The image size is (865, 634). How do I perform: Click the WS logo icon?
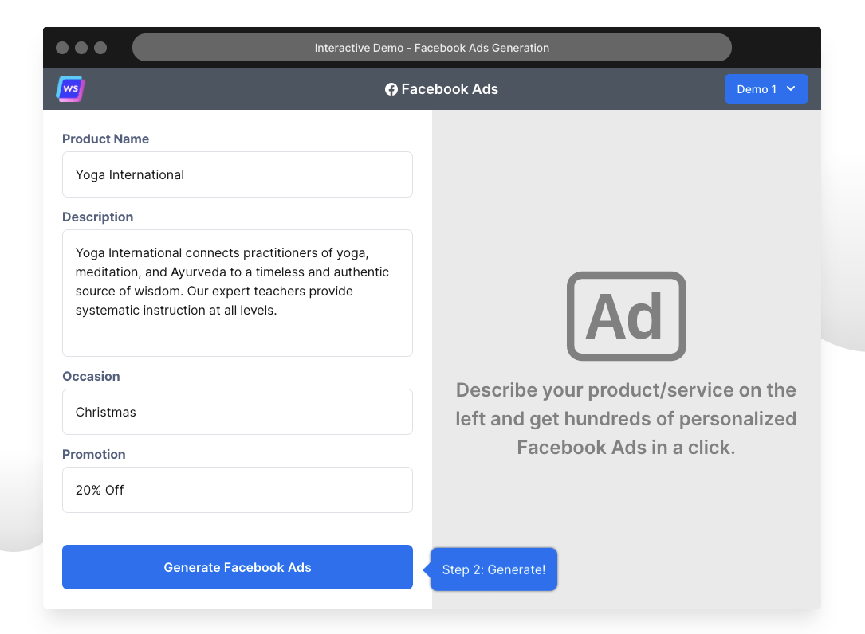pyautogui.click(x=70, y=88)
